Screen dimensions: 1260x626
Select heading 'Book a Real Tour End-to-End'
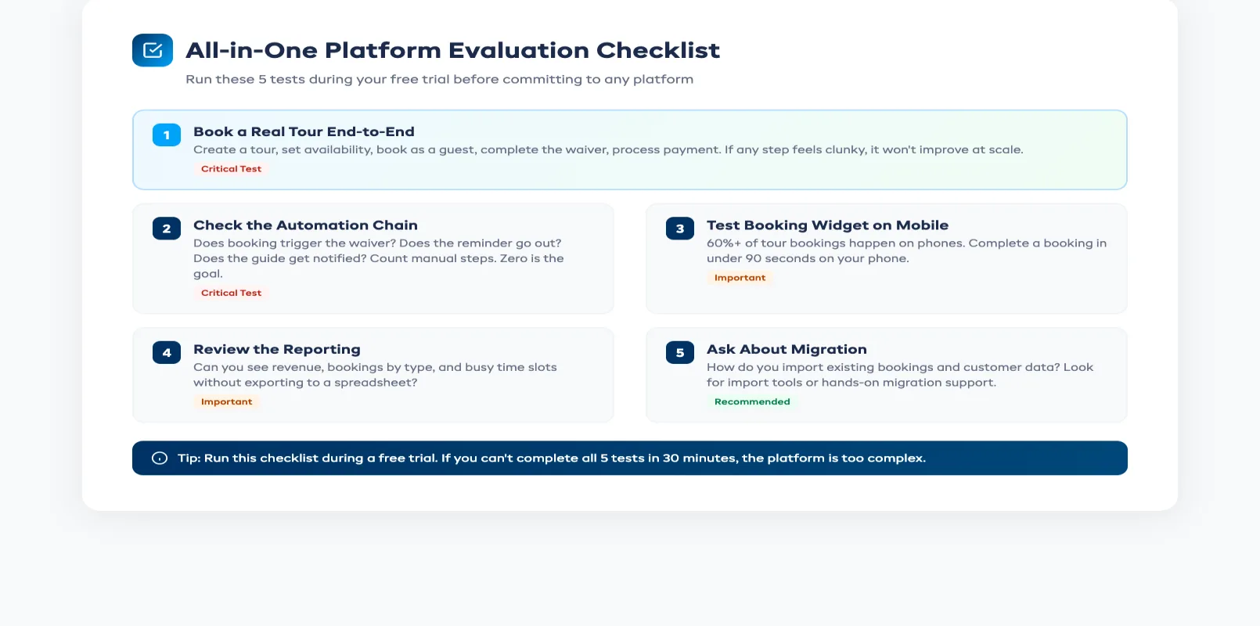click(304, 131)
